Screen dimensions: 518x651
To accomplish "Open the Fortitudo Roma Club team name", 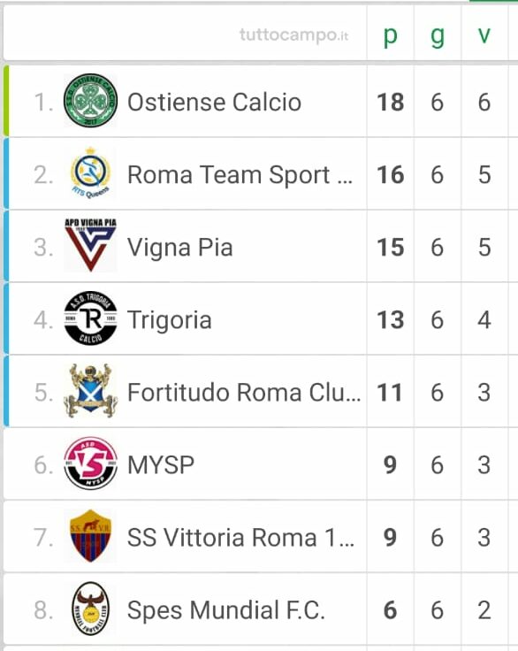I will 244,393.
